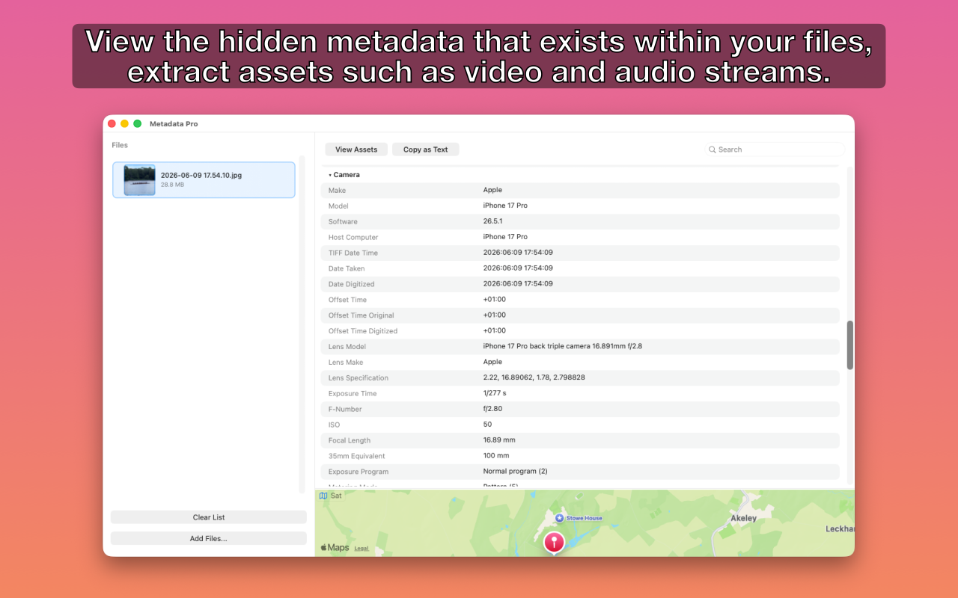Image resolution: width=958 pixels, height=598 pixels.
Task: Select the Date Taken row label
Action: 347,268
